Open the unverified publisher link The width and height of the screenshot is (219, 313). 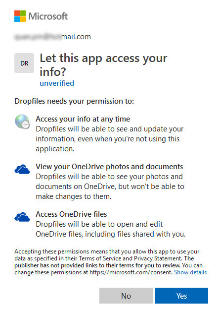coord(57,83)
